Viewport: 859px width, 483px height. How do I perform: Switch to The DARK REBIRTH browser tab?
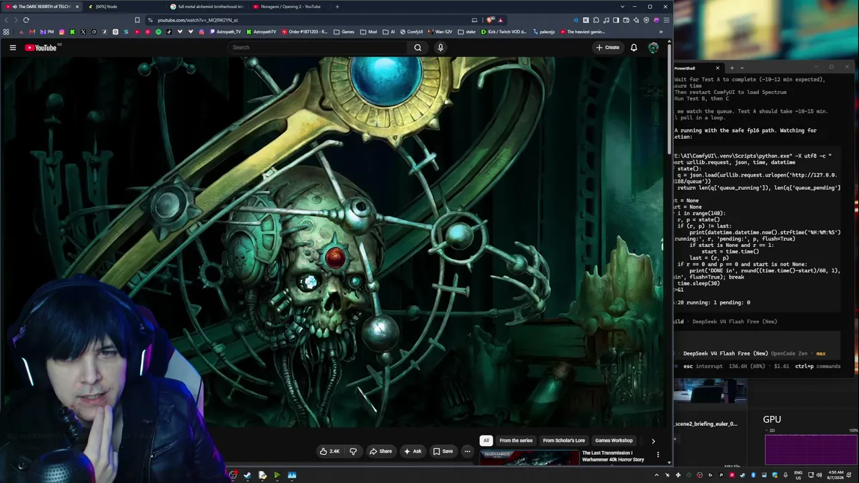click(x=40, y=7)
